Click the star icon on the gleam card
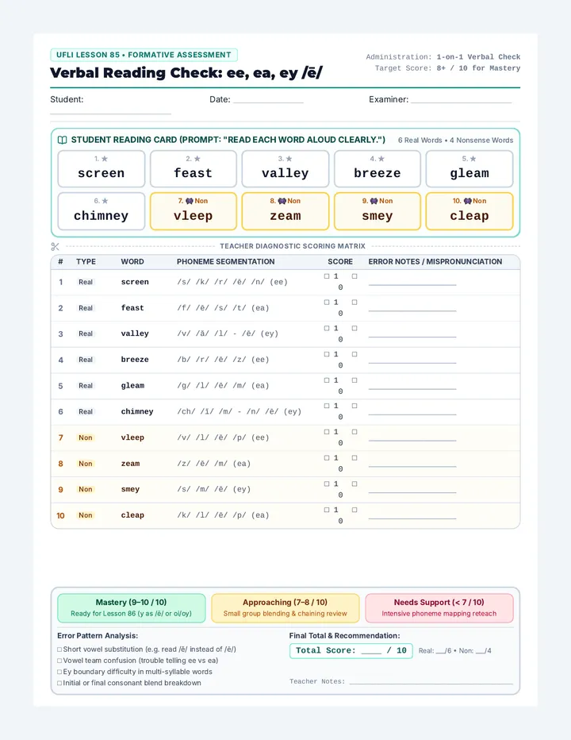The width and height of the screenshot is (571, 740). pyautogui.click(x=473, y=159)
